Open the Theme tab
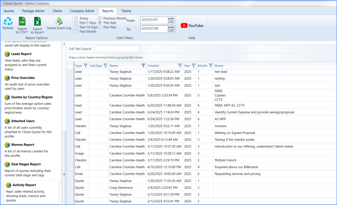 pyautogui.click(x=126, y=11)
